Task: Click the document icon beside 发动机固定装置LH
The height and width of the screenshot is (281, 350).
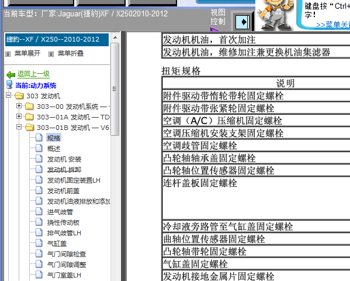Action: 39,180
